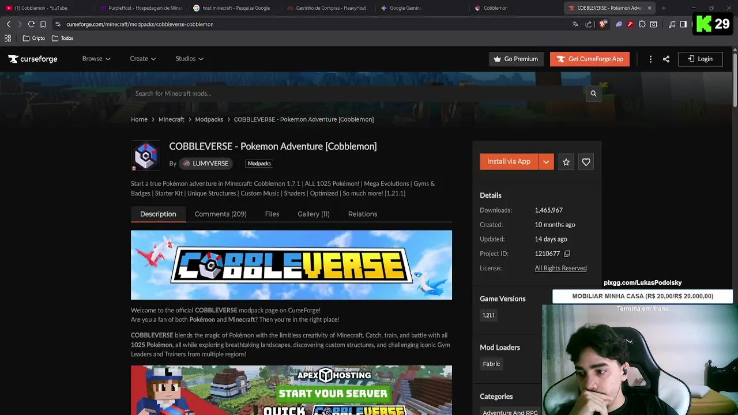
Task: Favorite the modpack with star icon
Action: coord(566,162)
